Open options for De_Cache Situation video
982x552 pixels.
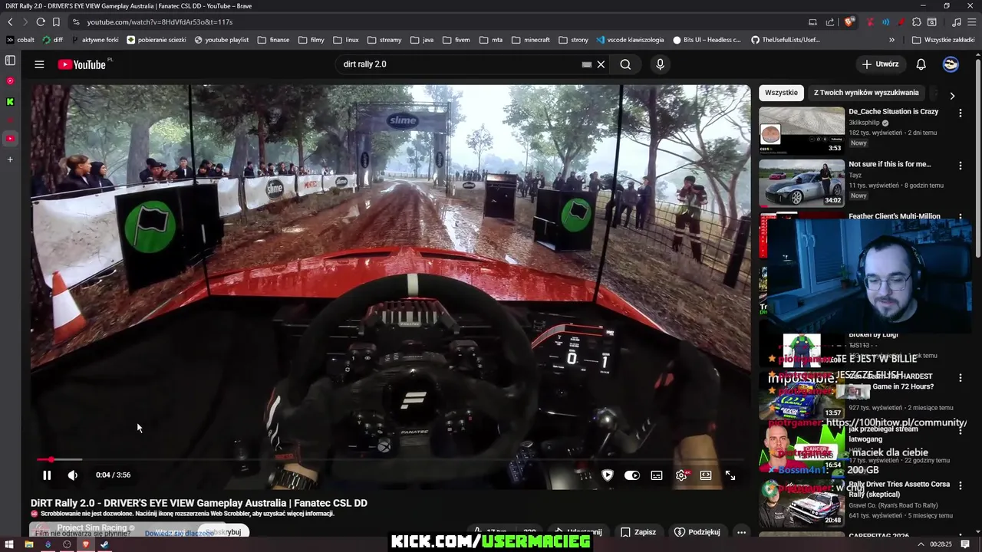(960, 113)
